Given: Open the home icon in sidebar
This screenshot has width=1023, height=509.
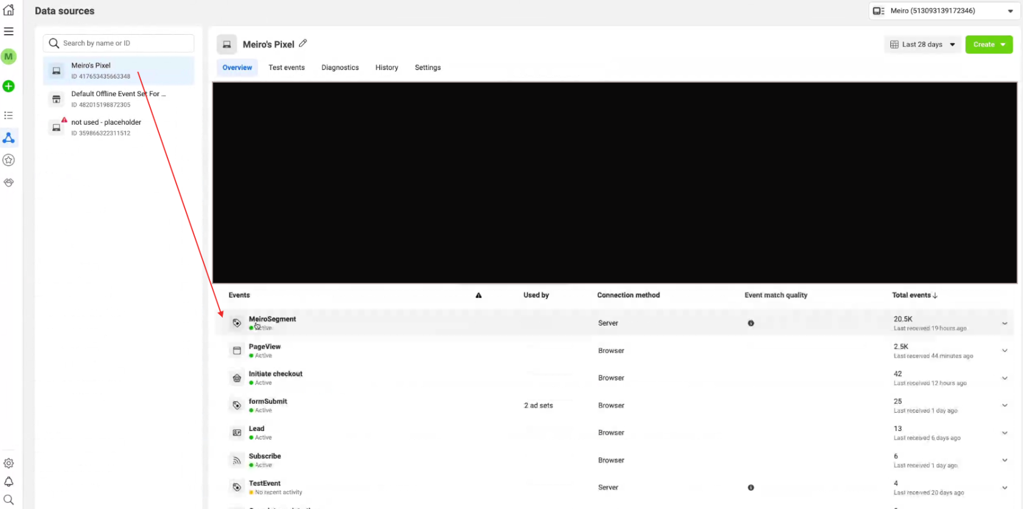Looking at the screenshot, I should tap(9, 10).
